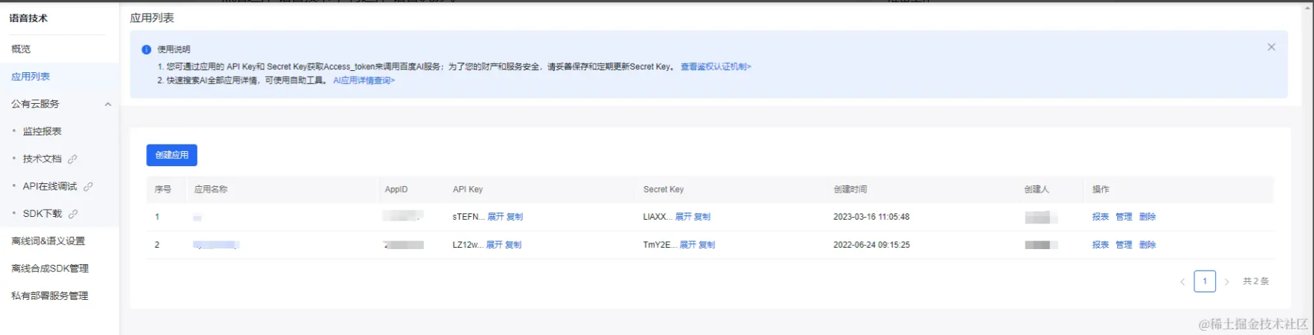Open 概览 in the sidebar
The image size is (1314, 335).
coord(21,49)
